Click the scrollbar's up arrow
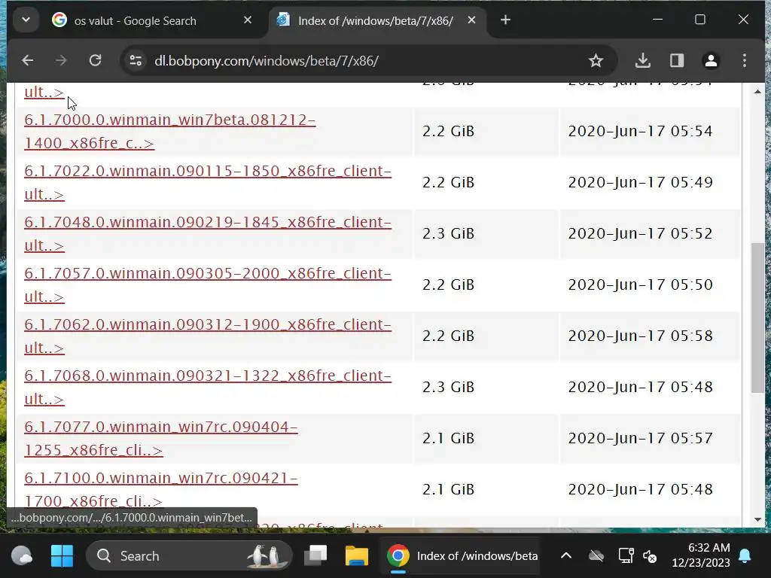The image size is (771, 578). (x=757, y=91)
